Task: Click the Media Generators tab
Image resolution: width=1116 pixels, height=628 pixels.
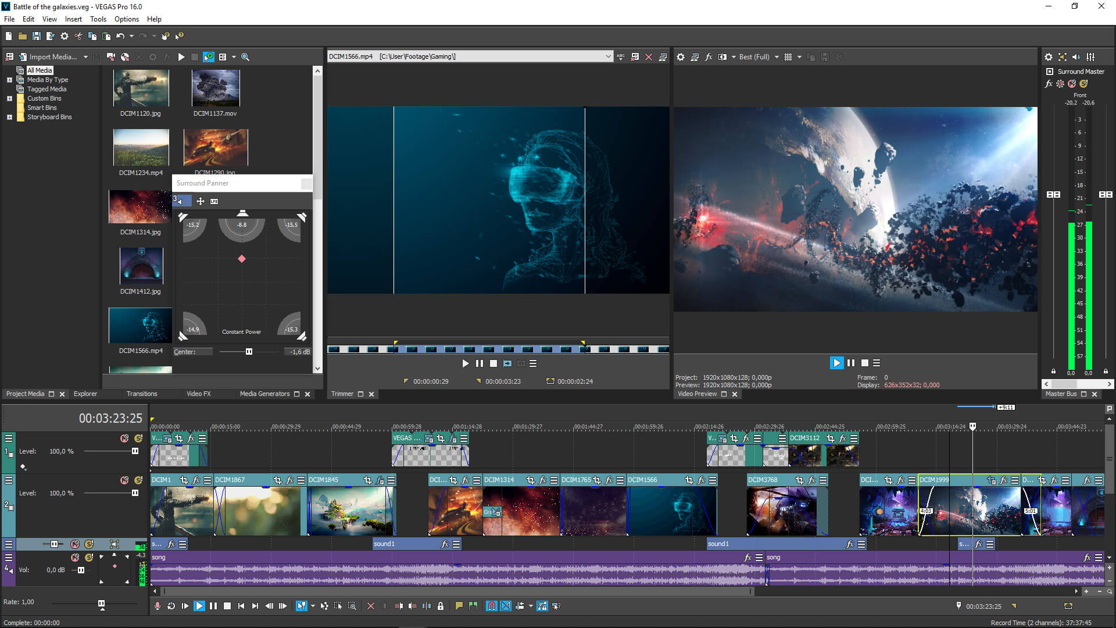Action: point(265,393)
